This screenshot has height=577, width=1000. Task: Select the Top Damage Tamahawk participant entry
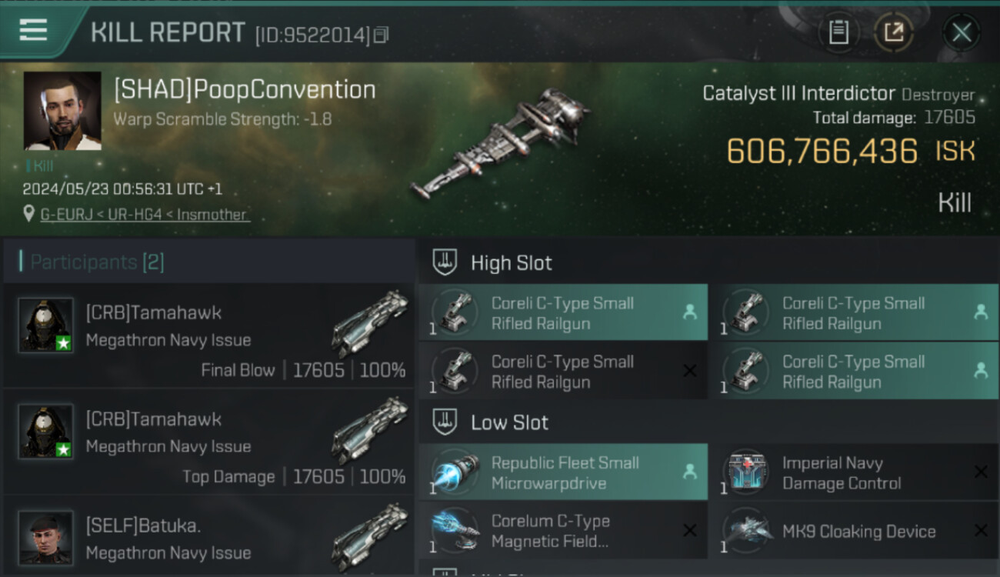[208, 442]
